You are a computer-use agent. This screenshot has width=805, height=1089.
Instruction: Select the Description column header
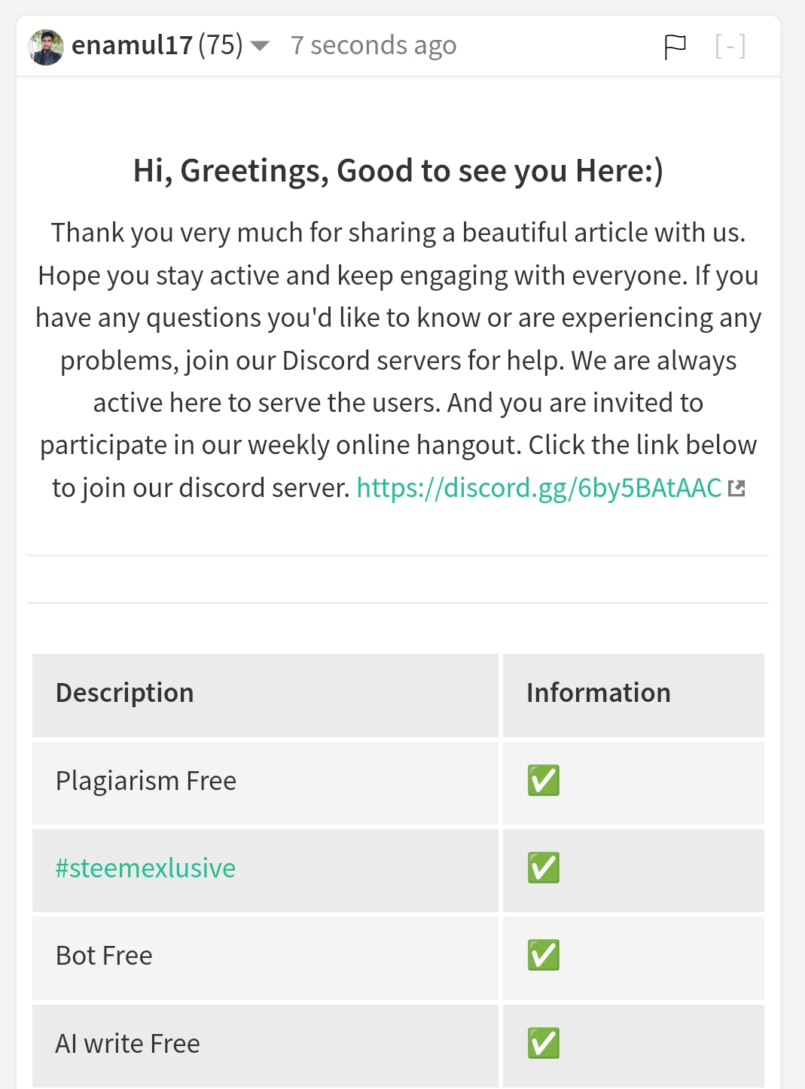(x=125, y=693)
